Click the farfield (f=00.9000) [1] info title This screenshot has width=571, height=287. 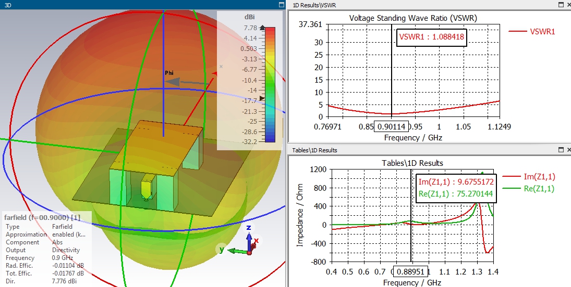[42, 217]
